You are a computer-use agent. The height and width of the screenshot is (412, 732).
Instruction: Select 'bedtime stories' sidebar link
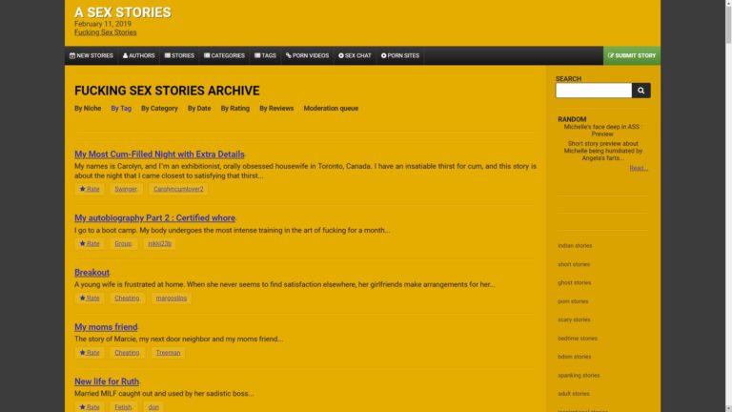(x=578, y=338)
